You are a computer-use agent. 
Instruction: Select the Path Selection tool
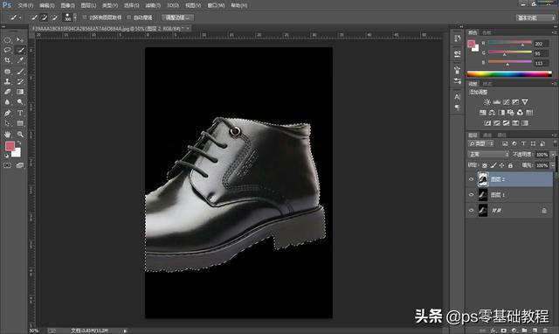pos(7,123)
